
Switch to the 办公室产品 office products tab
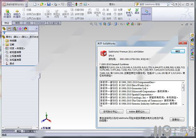(54, 23)
